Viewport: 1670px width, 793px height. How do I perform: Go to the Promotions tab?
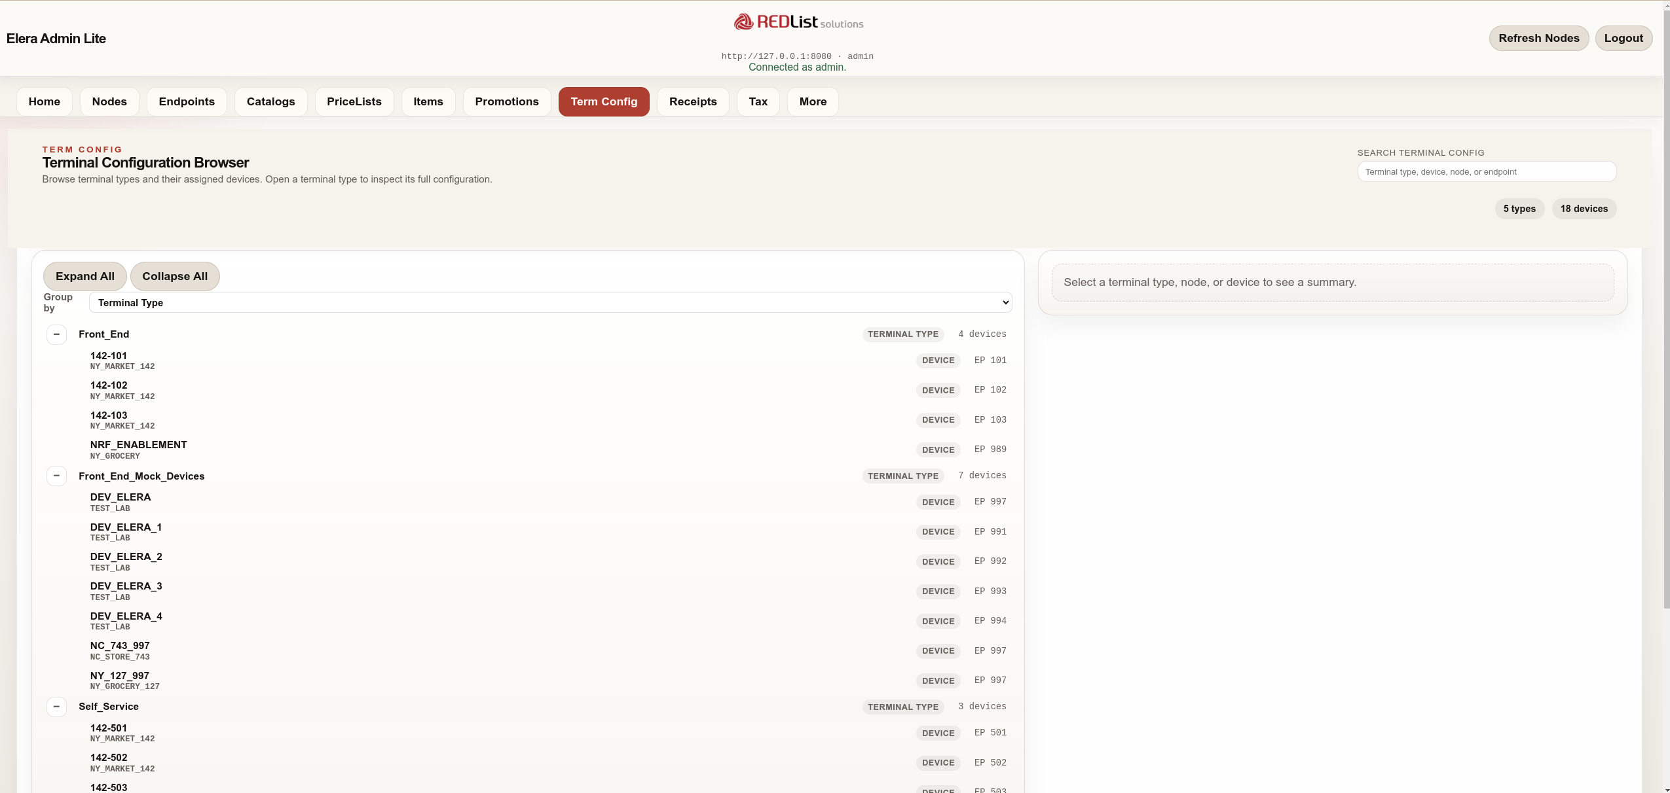pyautogui.click(x=507, y=101)
